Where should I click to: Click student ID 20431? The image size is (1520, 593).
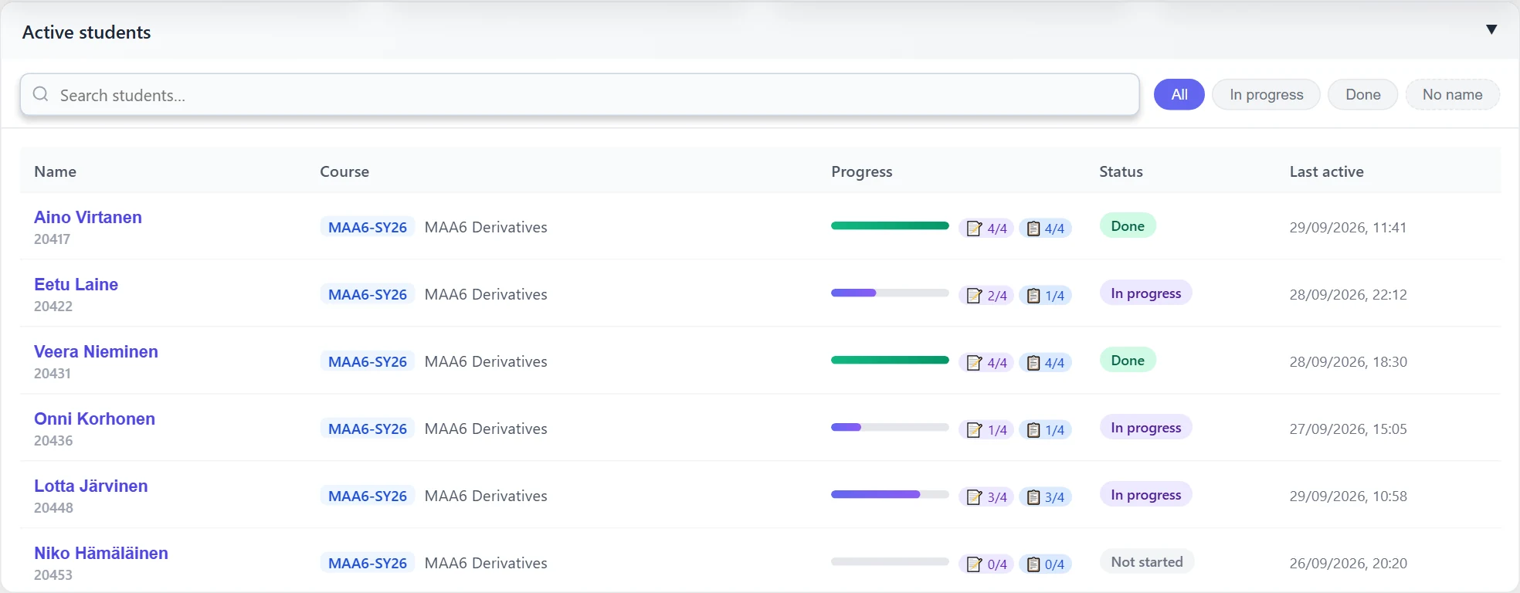(x=53, y=374)
